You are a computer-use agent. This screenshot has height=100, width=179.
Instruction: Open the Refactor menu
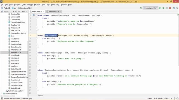37,5
